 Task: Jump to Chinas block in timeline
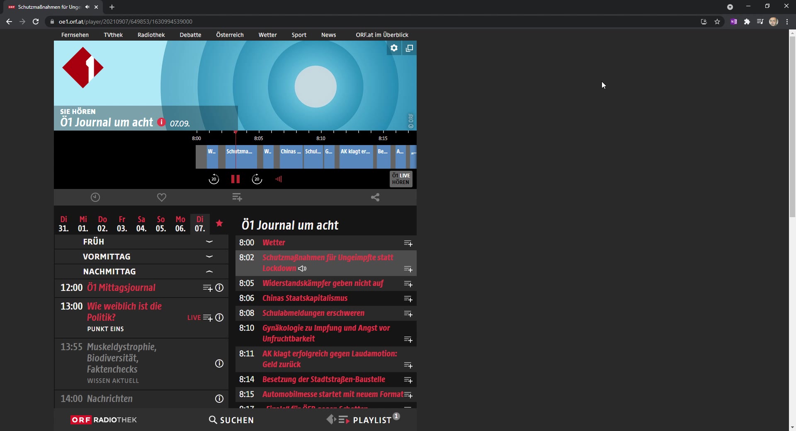(291, 157)
